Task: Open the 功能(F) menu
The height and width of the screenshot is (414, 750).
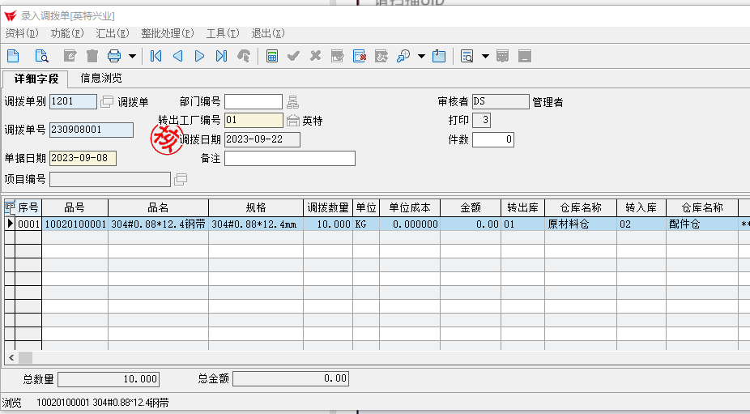Action: tap(66, 33)
